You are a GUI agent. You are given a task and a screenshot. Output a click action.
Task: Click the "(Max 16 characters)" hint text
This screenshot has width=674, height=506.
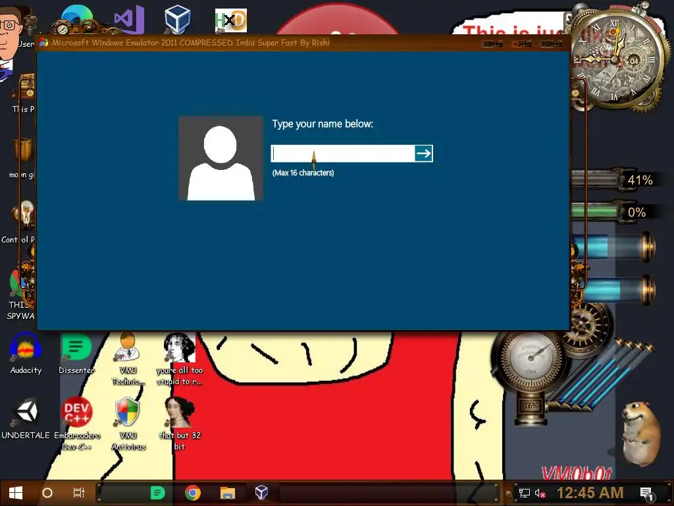303,173
